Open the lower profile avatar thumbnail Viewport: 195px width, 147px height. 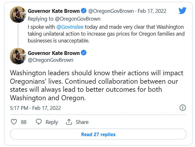point(18,56)
